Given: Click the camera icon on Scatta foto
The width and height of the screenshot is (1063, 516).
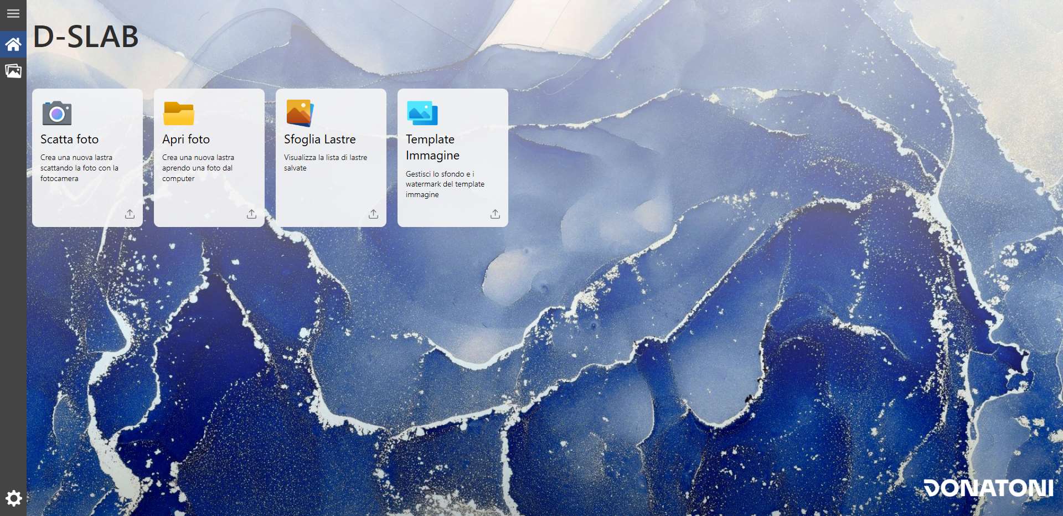Looking at the screenshot, I should [x=57, y=113].
